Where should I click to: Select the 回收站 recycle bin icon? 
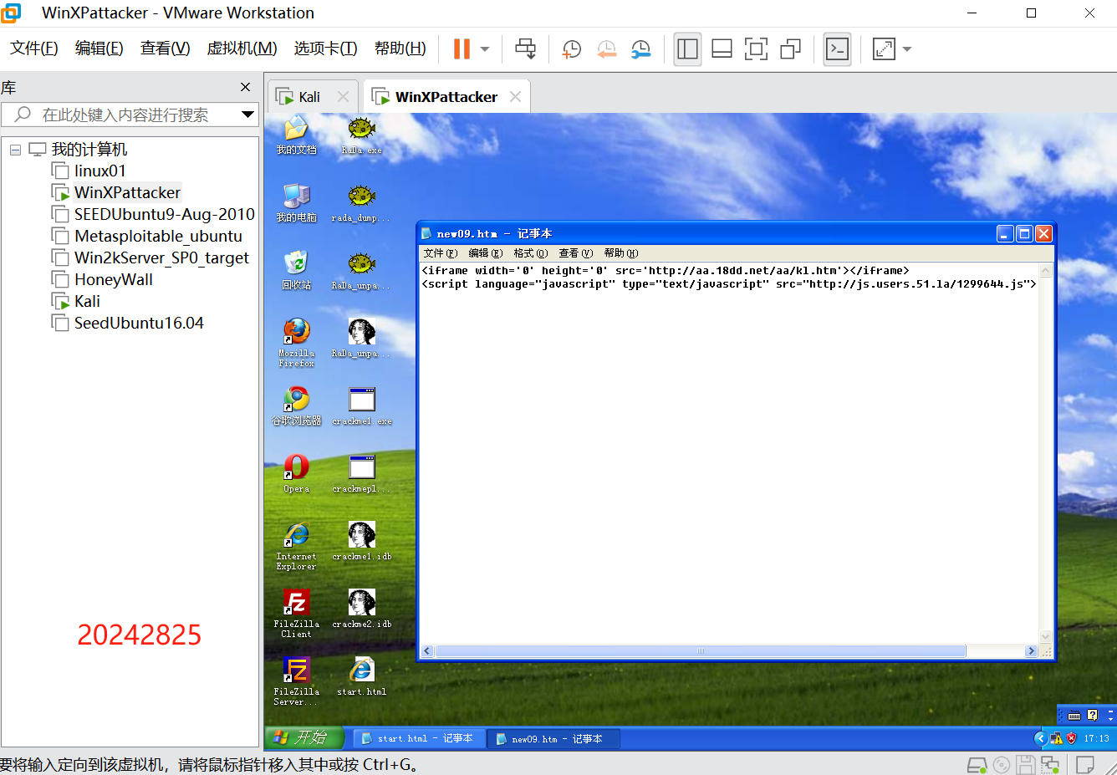coord(297,271)
